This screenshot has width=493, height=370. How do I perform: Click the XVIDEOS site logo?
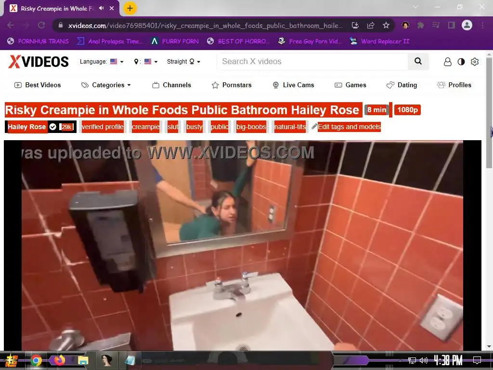[39, 62]
